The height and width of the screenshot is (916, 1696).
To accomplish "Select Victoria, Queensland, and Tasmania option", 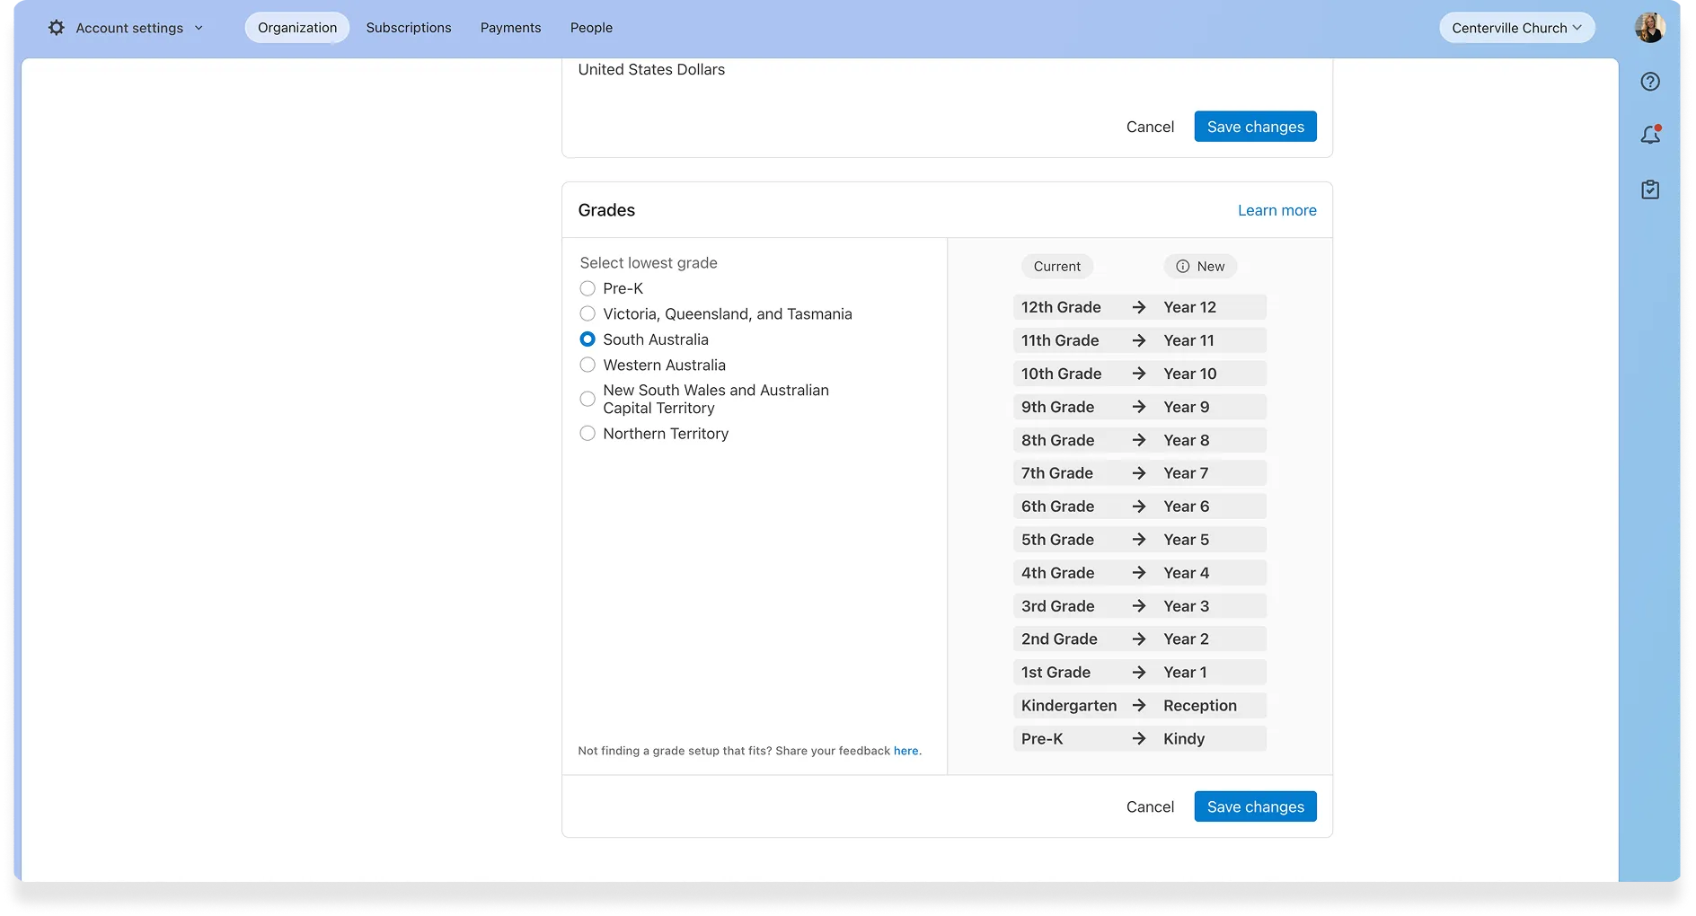I will pyautogui.click(x=587, y=313).
